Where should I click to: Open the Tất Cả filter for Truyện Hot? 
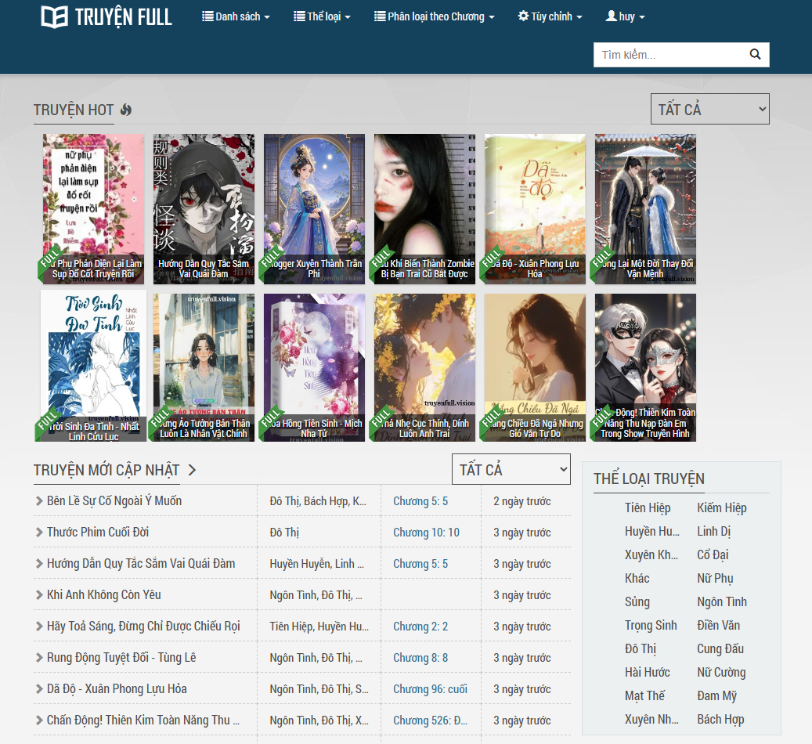click(709, 108)
